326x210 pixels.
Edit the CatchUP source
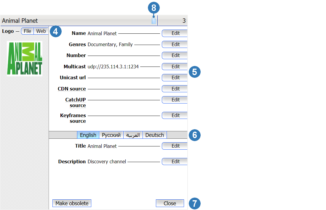(x=175, y=100)
